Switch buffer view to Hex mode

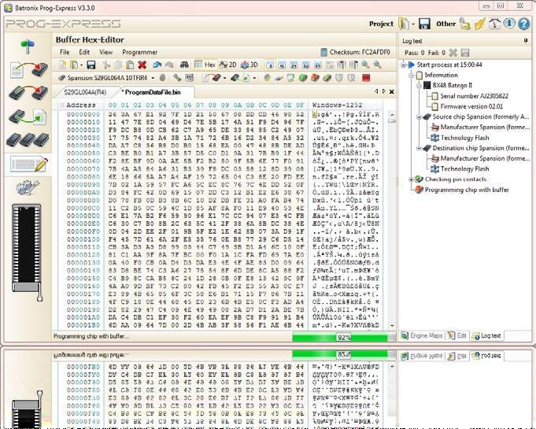pos(205,65)
